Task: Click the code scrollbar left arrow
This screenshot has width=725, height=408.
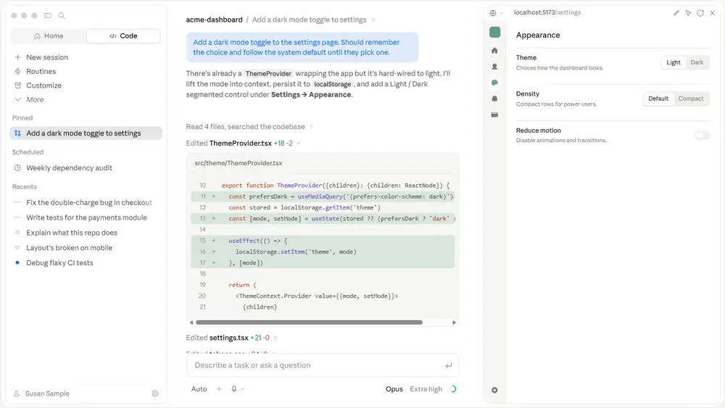Action: (191, 322)
